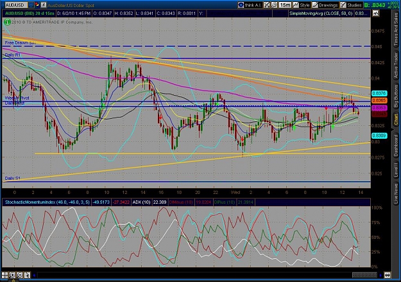Click the bid price B: .8343 readout
Viewport: 401px width, 282px height.
click(375, 5)
